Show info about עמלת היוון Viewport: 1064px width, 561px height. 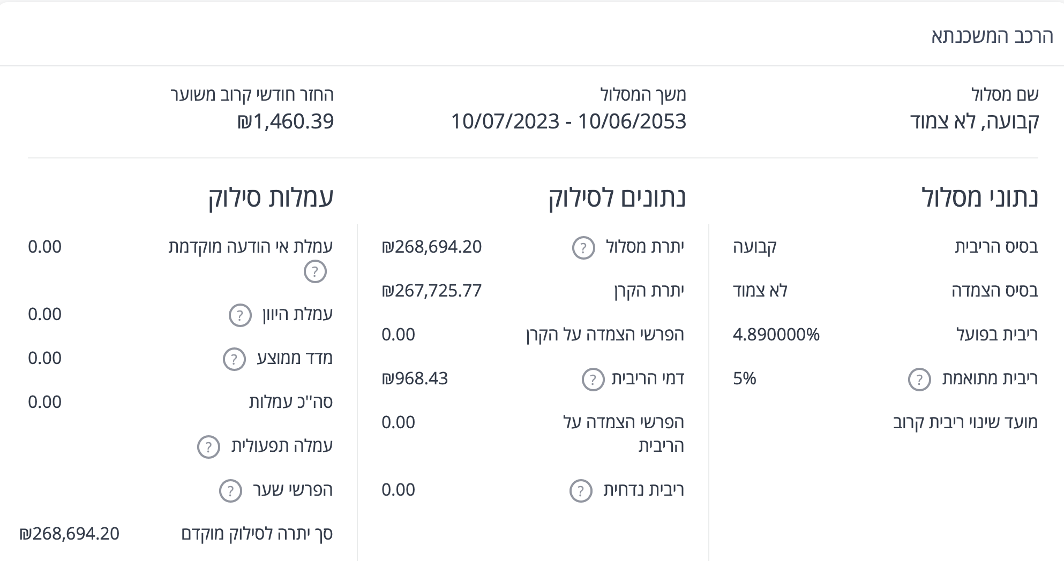pyautogui.click(x=240, y=315)
